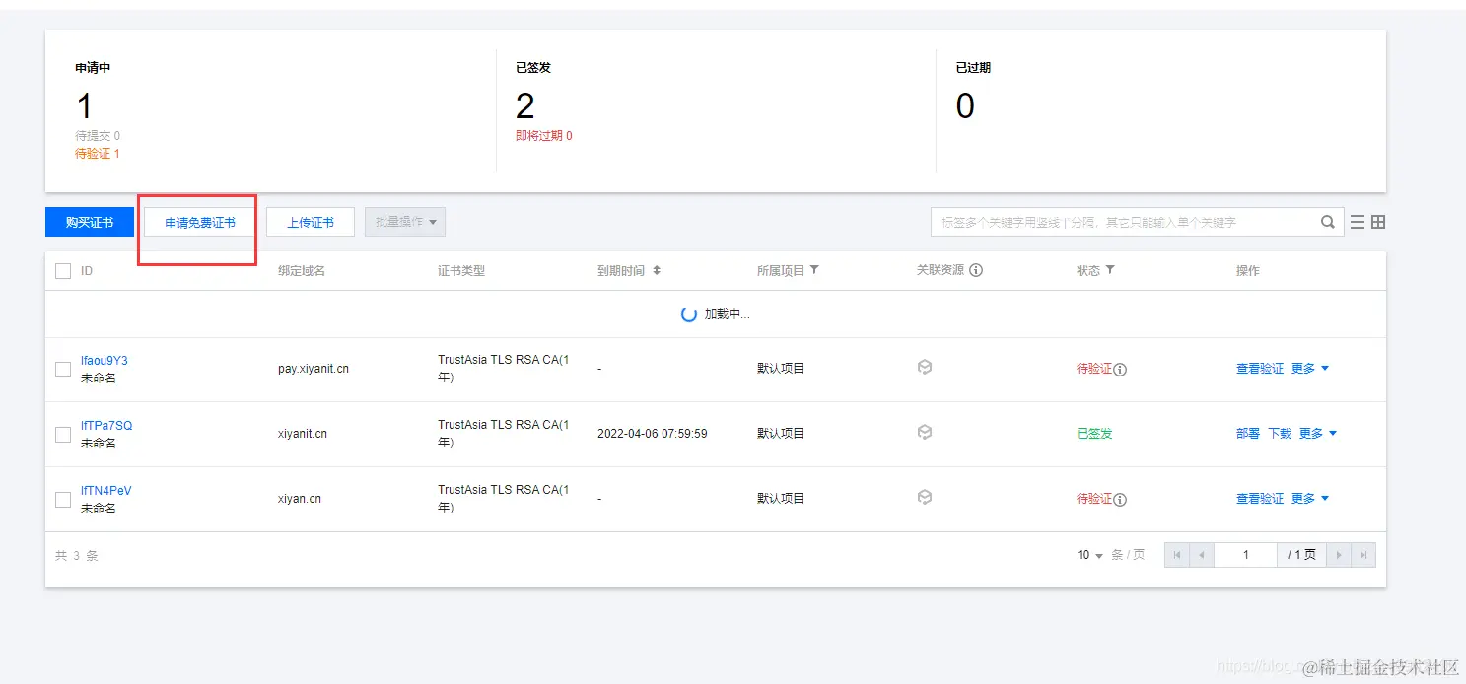1466x684 pixels.
Task: Click resource cube icon for xiyan.cn
Action: tap(925, 497)
